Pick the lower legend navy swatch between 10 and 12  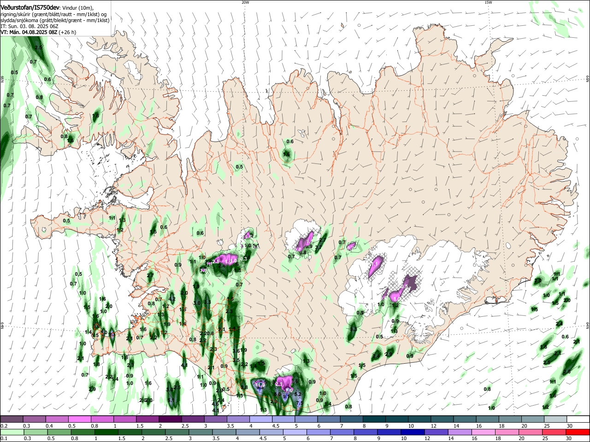tap(413, 432)
